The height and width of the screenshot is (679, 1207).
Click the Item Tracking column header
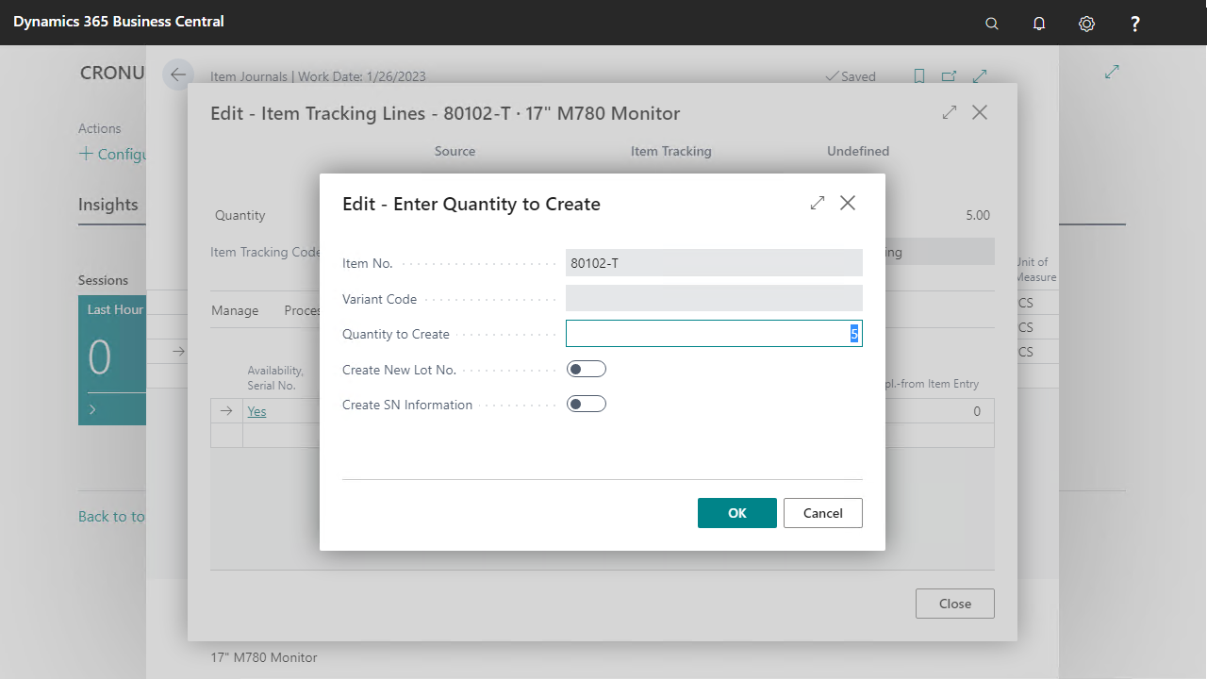click(x=671, y=151)
